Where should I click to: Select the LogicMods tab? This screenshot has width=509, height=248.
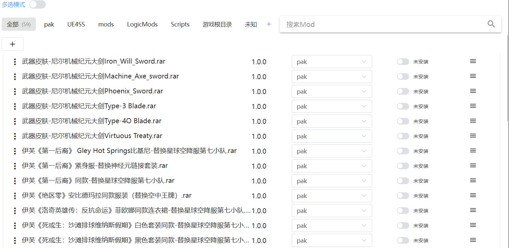pos(142,25)
